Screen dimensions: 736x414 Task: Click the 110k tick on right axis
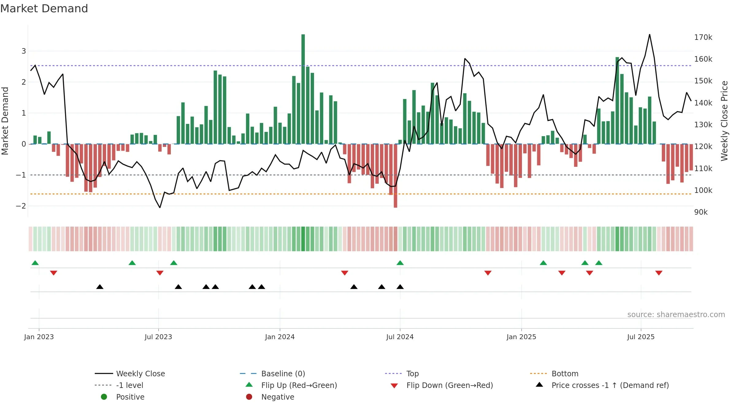[703, 169]
